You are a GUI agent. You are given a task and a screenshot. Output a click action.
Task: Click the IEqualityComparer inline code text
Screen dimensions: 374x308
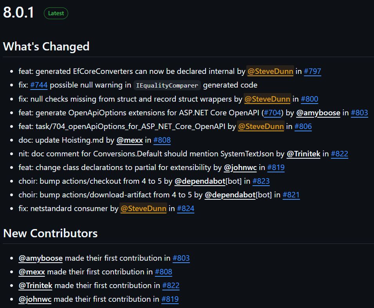(x=167, y=86)
